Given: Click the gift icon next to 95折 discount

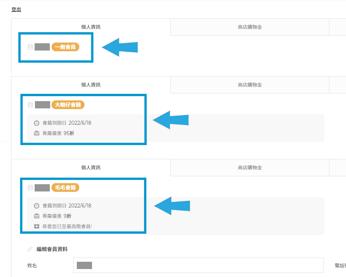Looking at the screenshot, I should pos(37,133).
